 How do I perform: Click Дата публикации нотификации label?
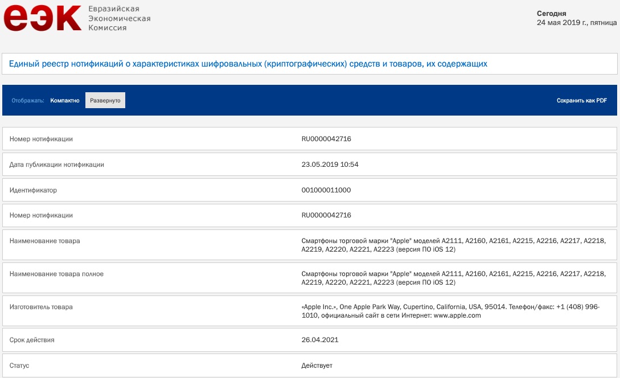56,165
